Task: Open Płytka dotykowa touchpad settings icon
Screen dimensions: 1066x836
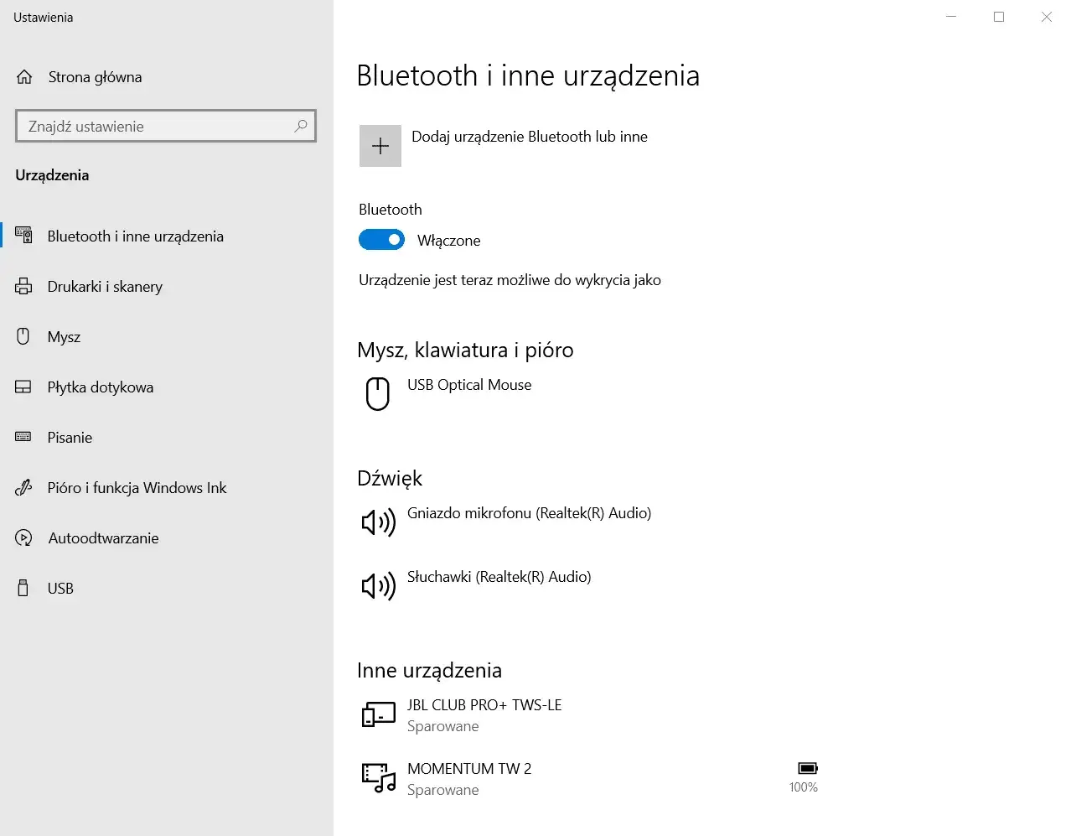Action: 23,387
